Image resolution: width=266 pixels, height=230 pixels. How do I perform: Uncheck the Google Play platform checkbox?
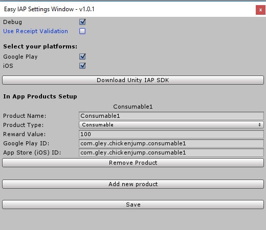click(x=82, y=57)
